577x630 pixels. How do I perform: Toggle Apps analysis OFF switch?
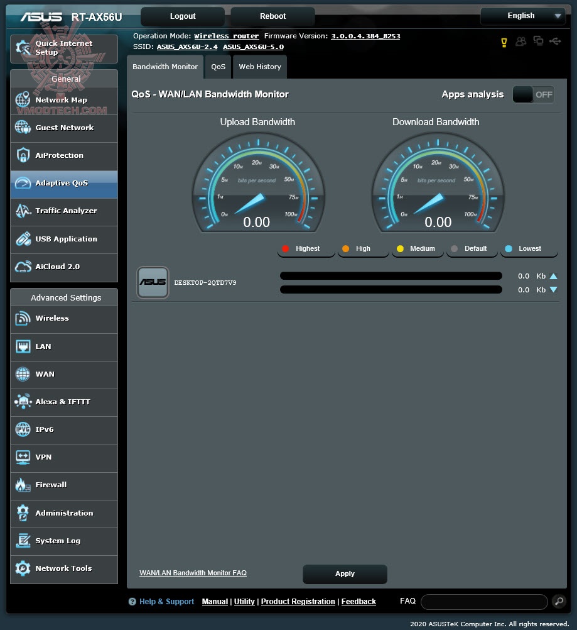(533, 94)
